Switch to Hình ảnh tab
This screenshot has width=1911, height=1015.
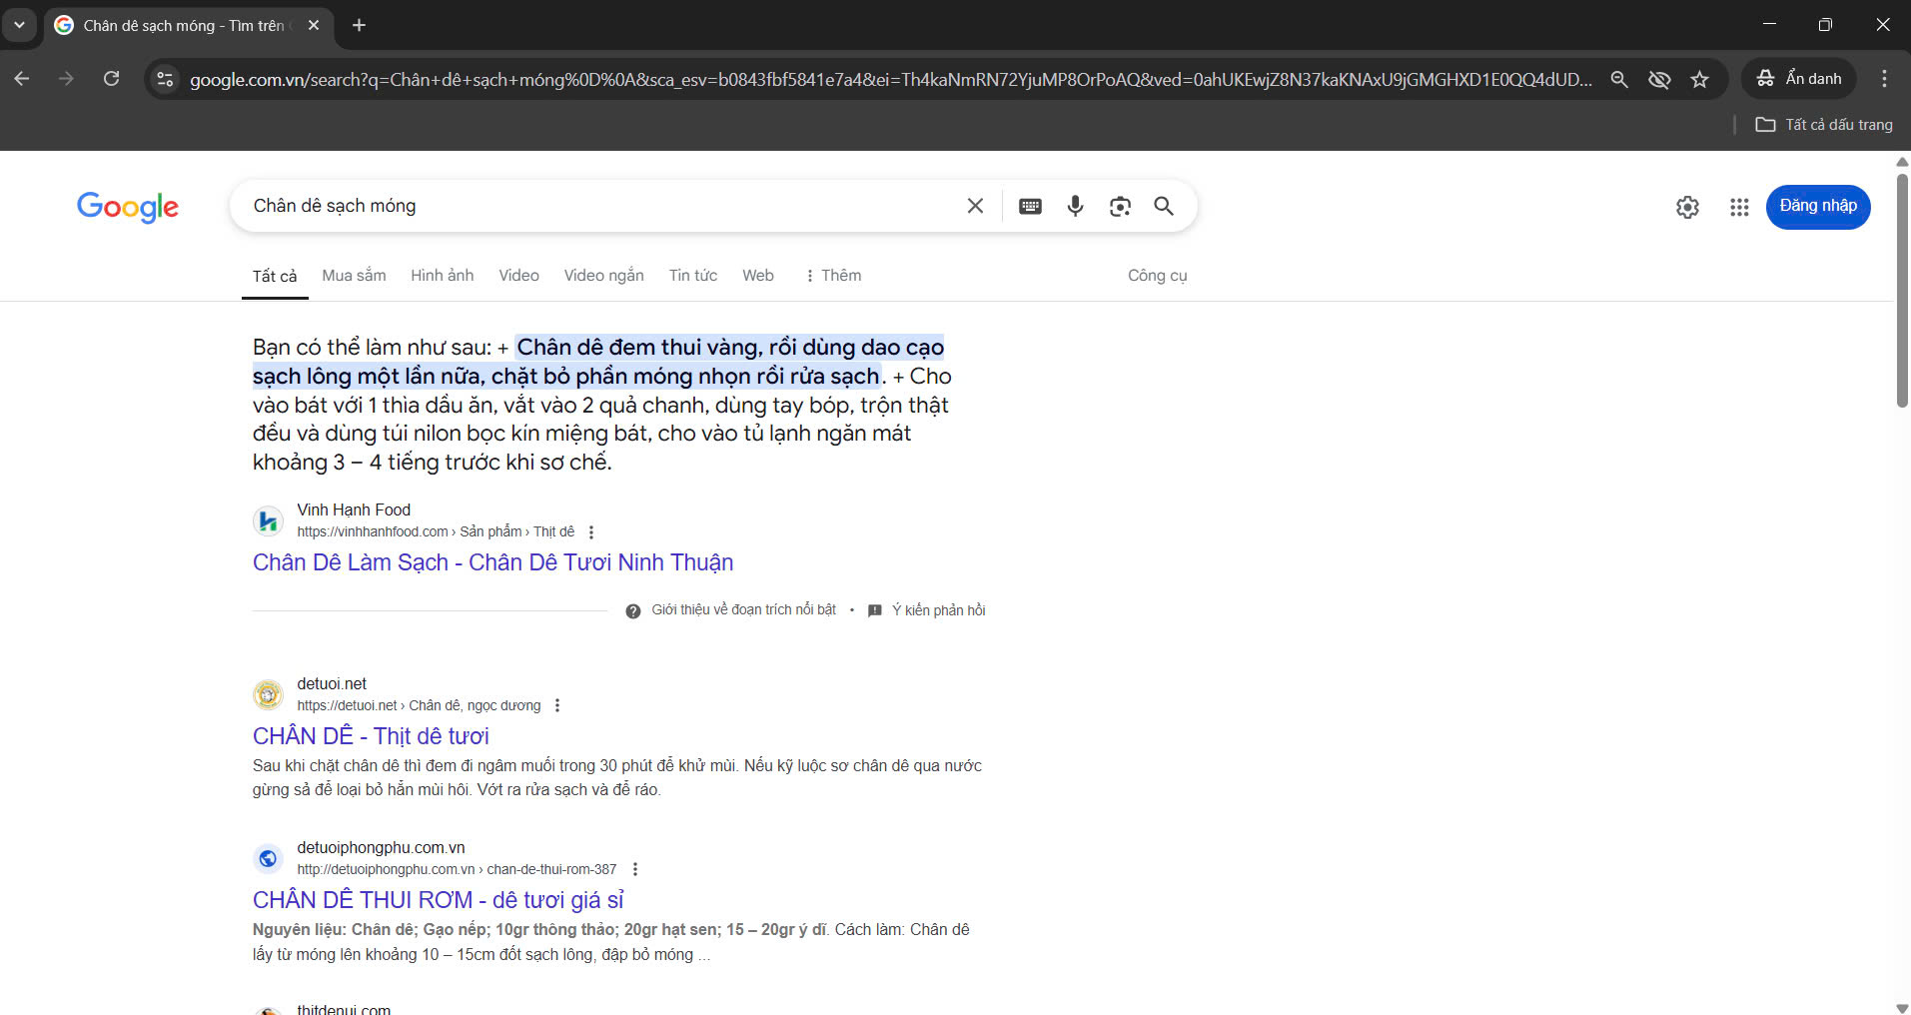[x=443, y=276]
